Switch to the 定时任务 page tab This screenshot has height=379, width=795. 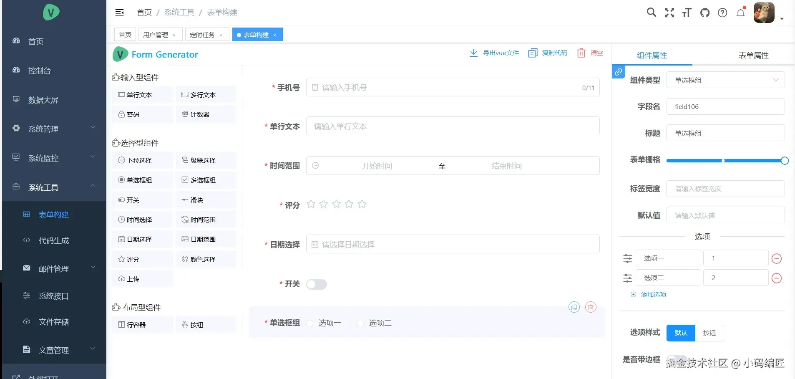click(207, 35)
